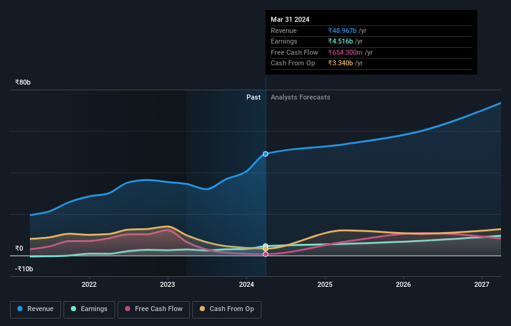The image size is (511, 326).
Task: Click the 2023 x-axis label
Action: [167, 284]
